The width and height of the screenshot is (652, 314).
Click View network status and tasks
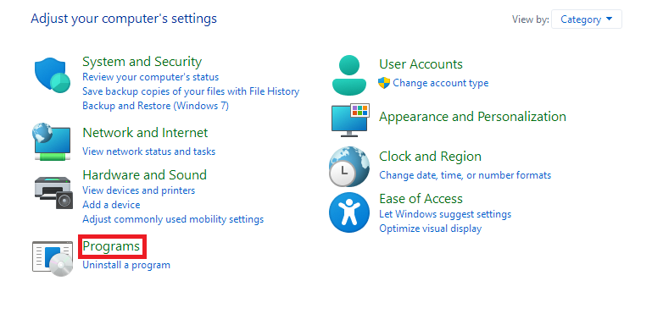pyautogui.click(x=149, y=151)
